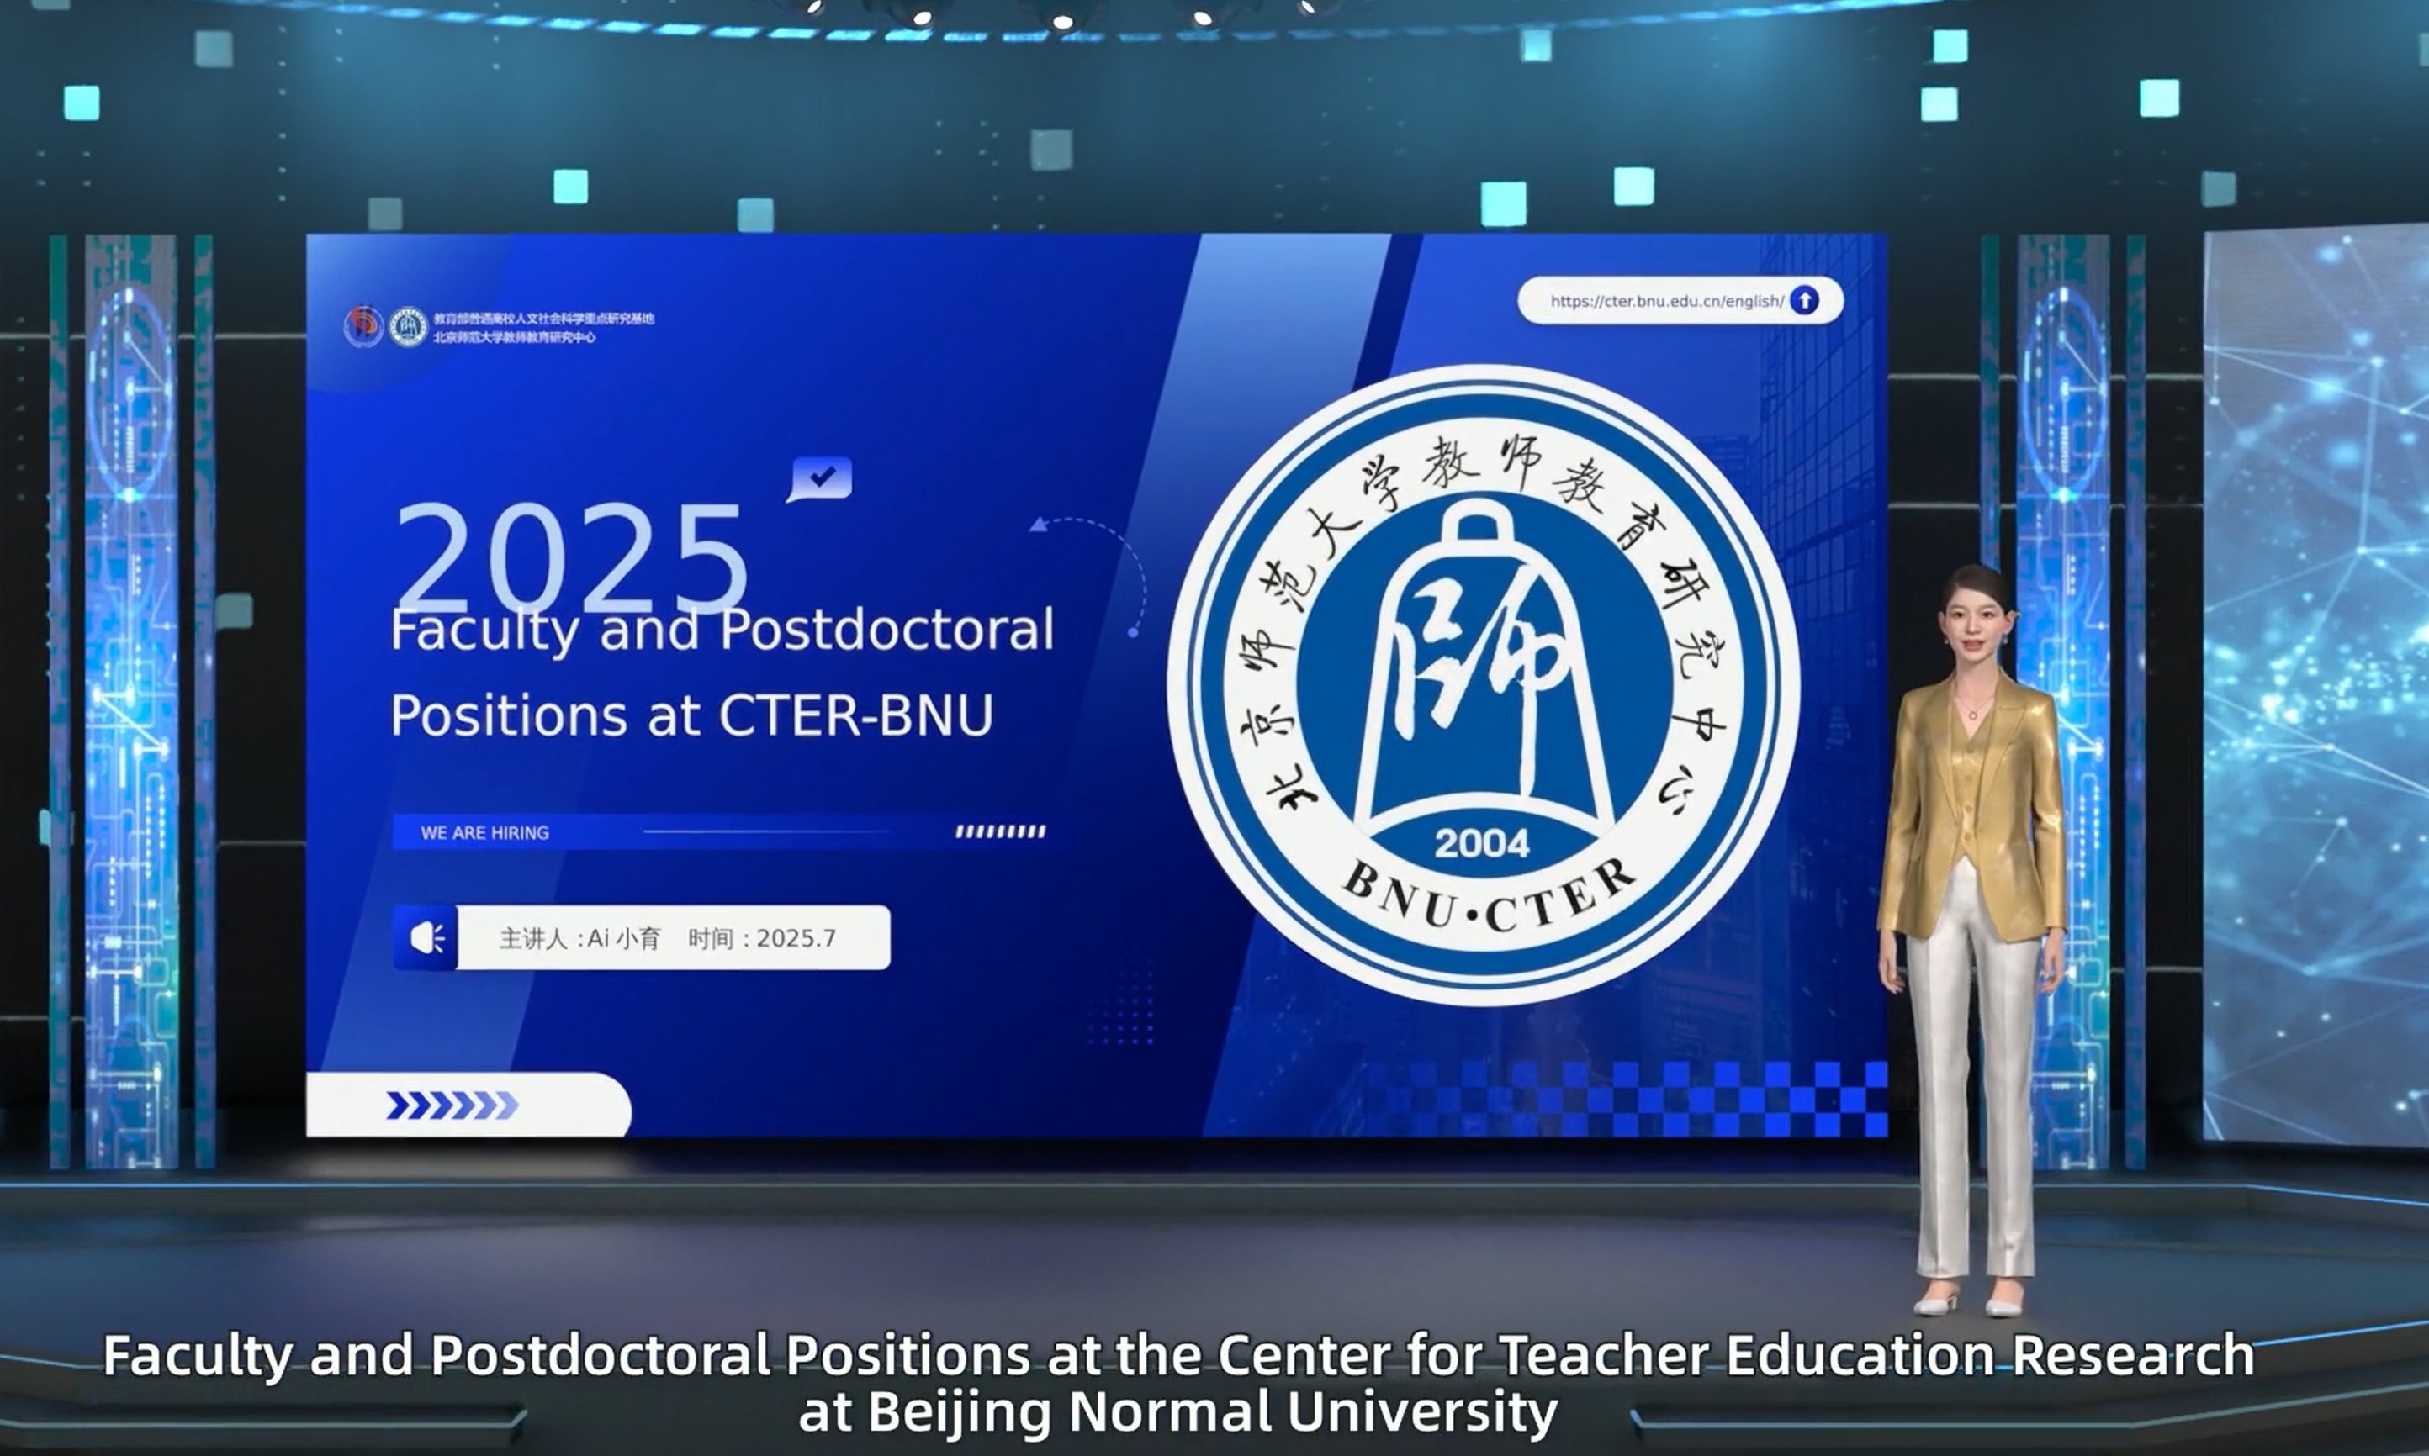Click the chevron arrows in bottom-left pill
The height and width of the screenshot is (1456, 2429).
coord(452,1105)
